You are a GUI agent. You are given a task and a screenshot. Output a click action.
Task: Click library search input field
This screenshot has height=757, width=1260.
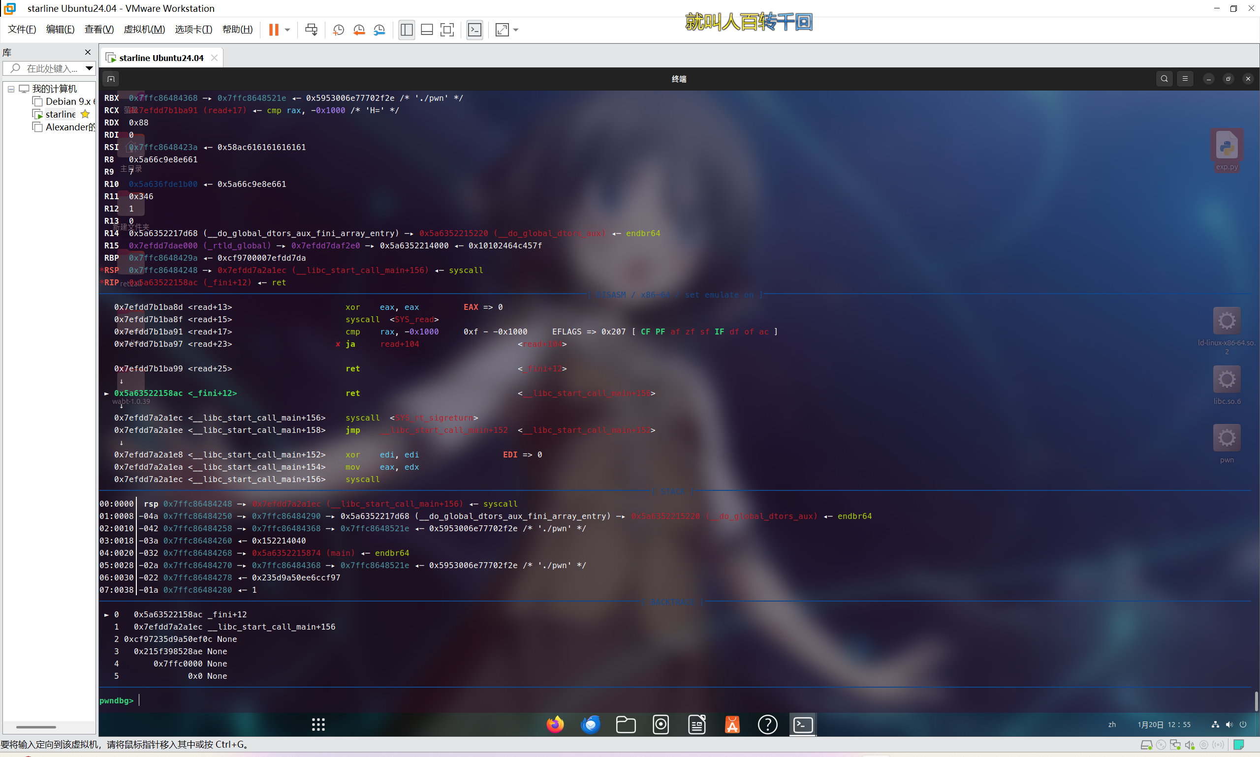click(x=51, y=68)
